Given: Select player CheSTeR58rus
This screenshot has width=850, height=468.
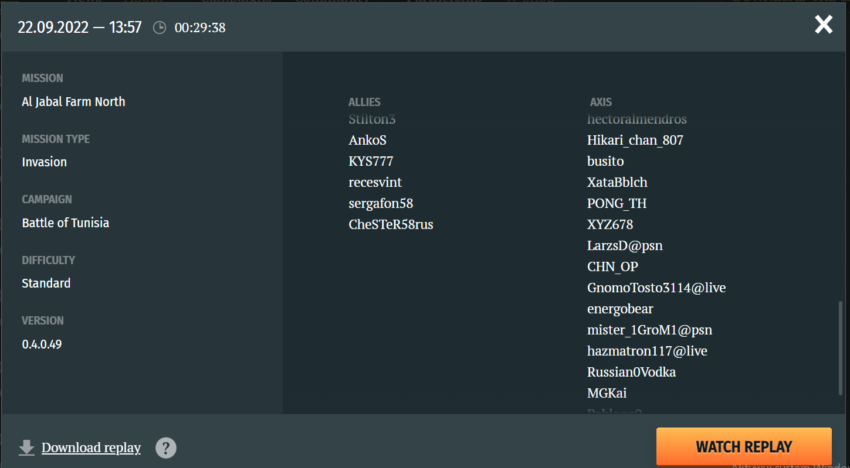Looking at the screenshot, I should coord(391,224).
